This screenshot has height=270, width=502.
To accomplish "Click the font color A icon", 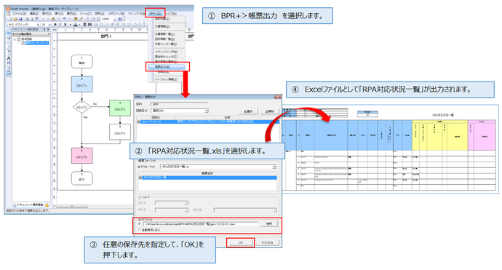I will click(76, 24).
